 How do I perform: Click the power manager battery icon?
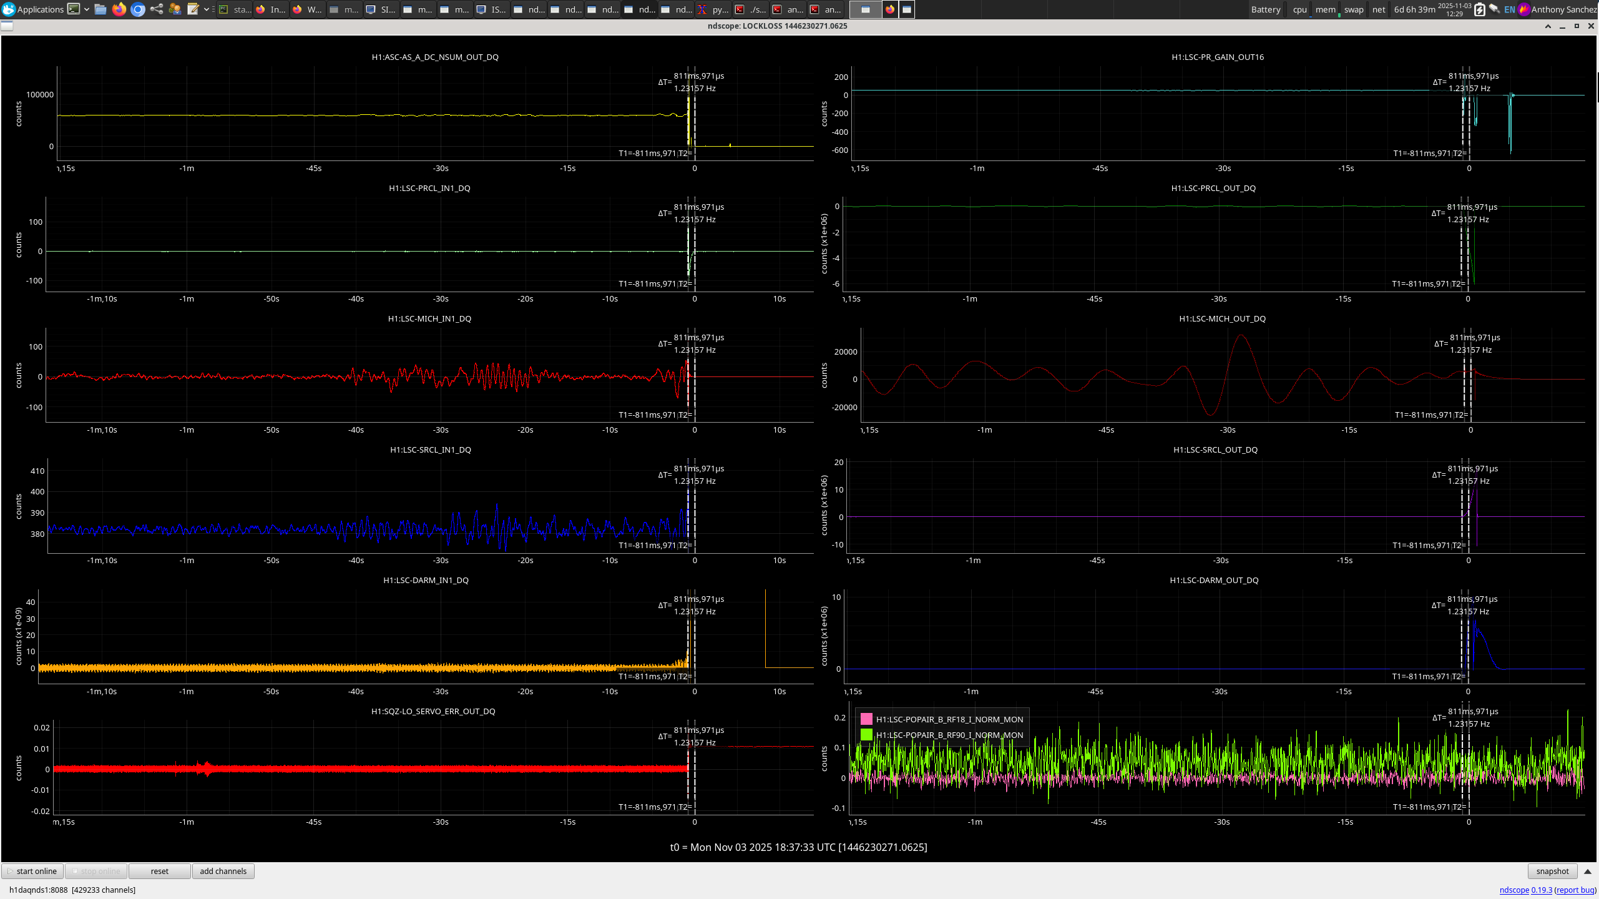pyautogui.click(x=1479, y=9)
